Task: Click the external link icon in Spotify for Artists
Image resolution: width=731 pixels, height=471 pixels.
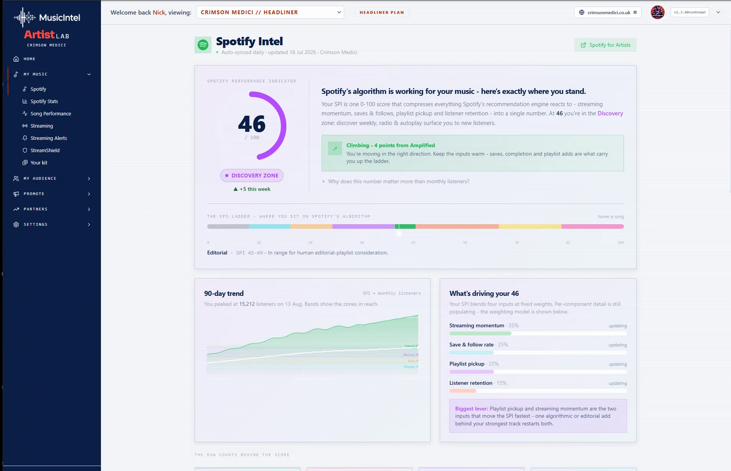Action: (583, 45)
